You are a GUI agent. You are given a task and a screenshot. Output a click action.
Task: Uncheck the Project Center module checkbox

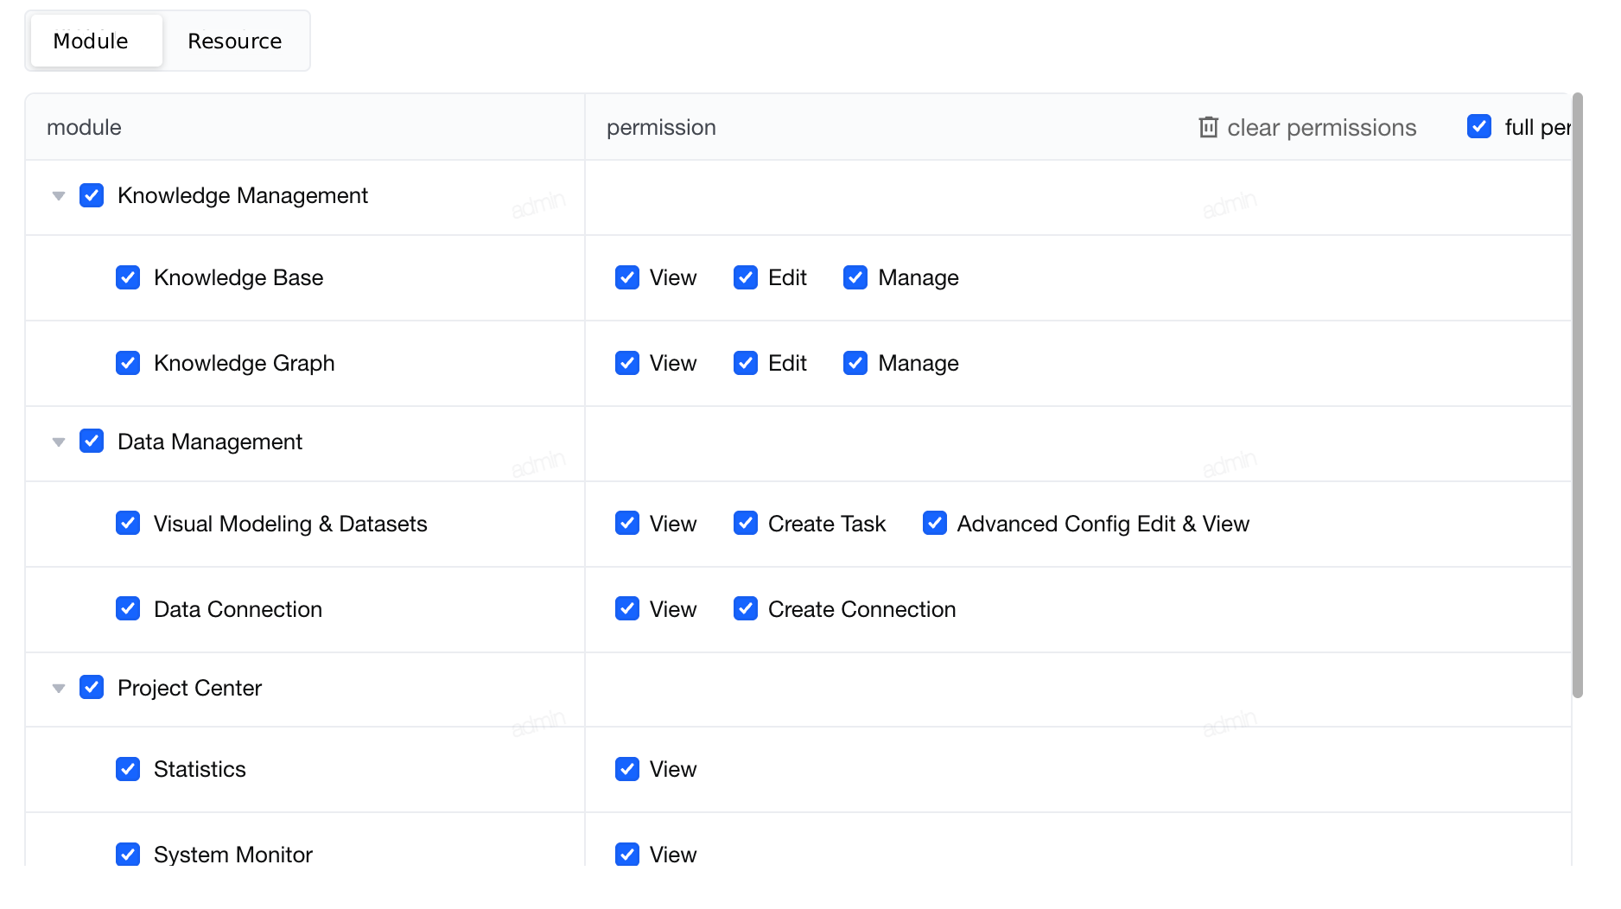point(92,687)
